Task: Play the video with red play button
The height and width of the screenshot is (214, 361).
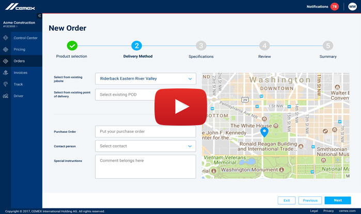Action: (181, 106)
